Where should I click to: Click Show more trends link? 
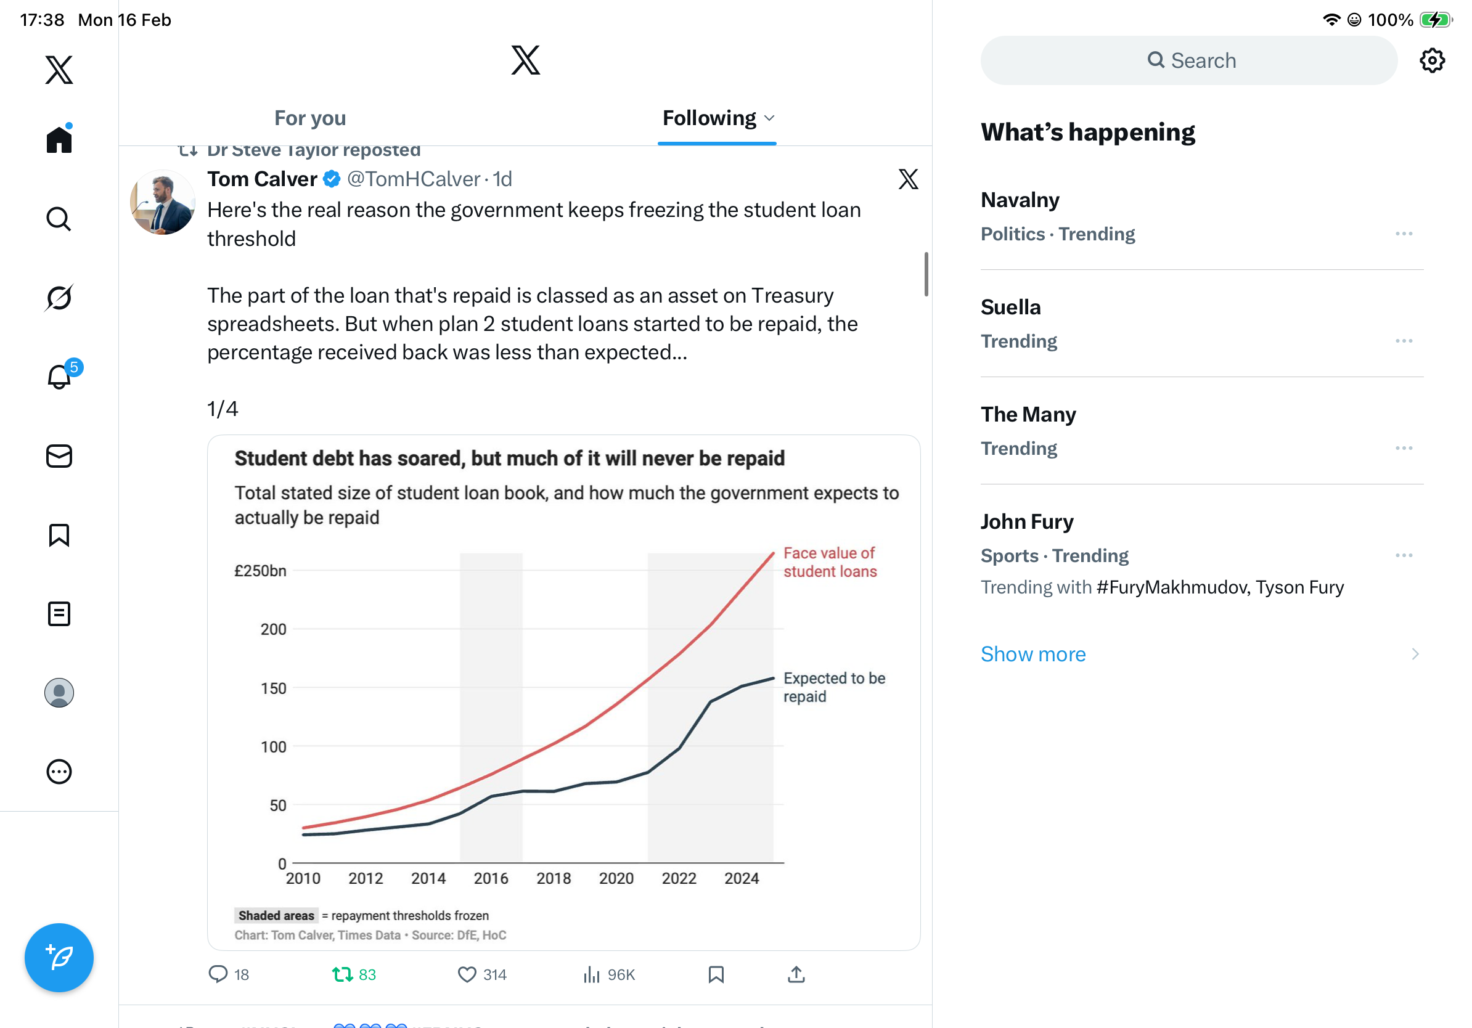1033,654
